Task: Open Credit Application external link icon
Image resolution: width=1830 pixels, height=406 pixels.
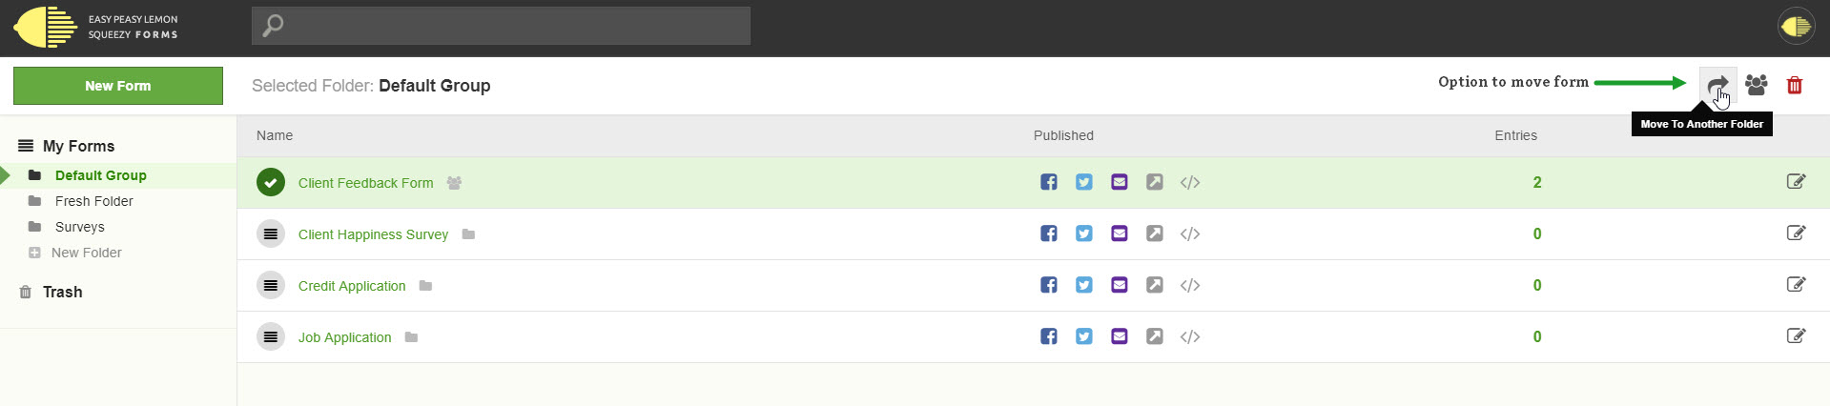Action: pyautogui.click(x=1154, y=285)
